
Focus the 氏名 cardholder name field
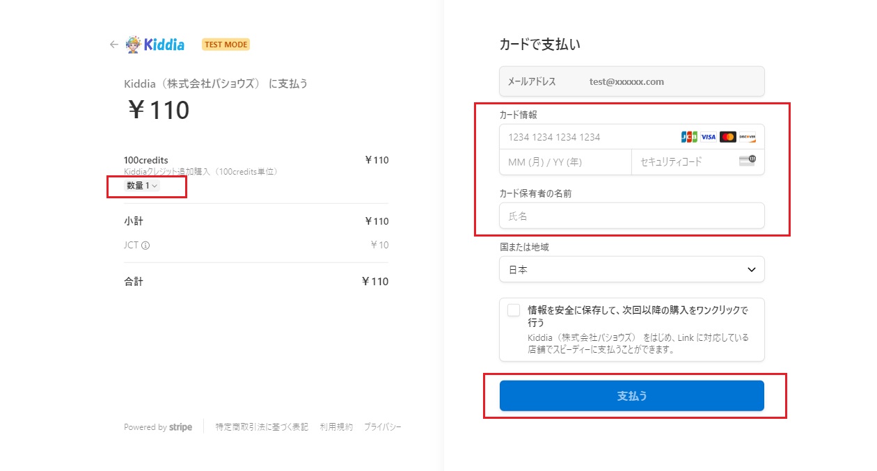pyautogui.click(x=632, y=216)
